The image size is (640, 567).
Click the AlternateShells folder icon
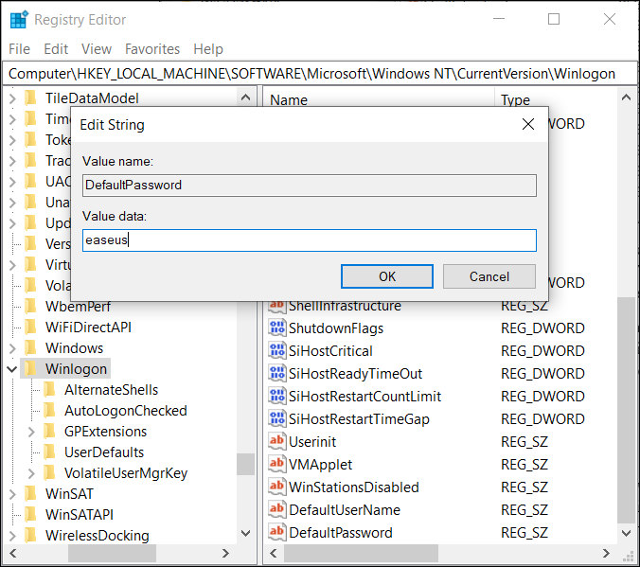[49, 389]
